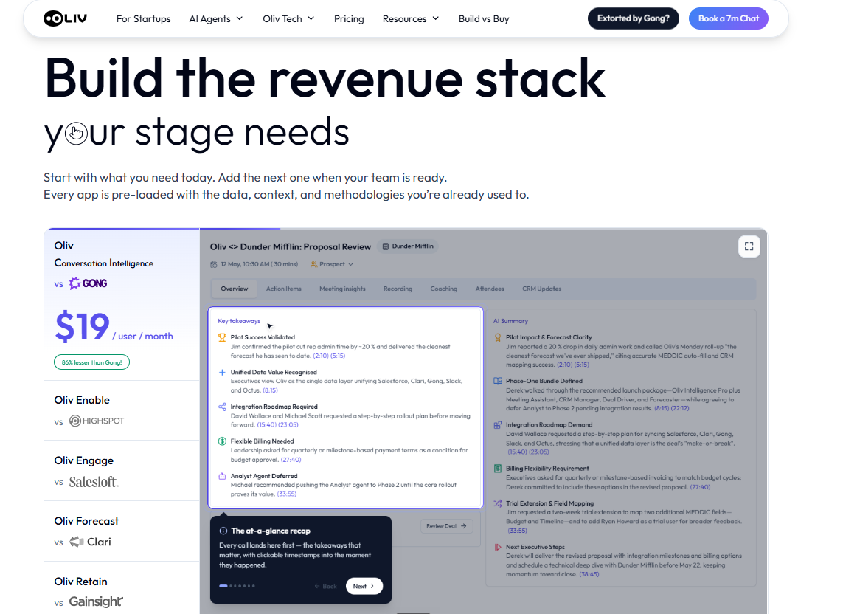Select the Oliv Engage card
This screenshot has height=614, width=843.
point(122,471)
